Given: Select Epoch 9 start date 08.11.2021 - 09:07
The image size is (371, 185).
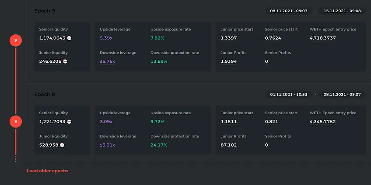Looking at the screenshot, I should [289, 11].
